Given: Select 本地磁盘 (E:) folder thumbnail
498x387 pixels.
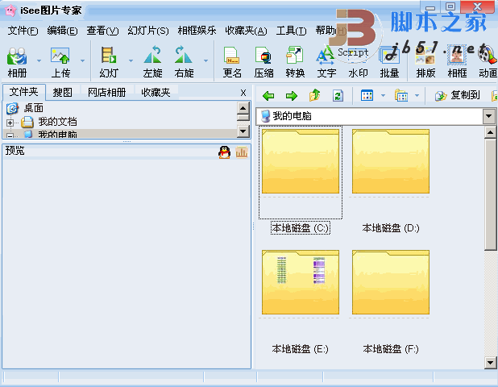Looking at the screenshot, I should click(x=301, y=282).
